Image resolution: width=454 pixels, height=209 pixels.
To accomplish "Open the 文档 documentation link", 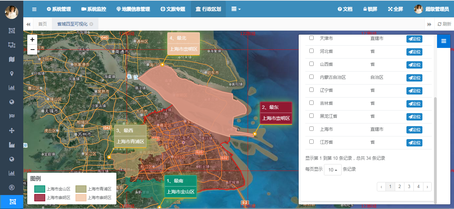I will [345, 9].
